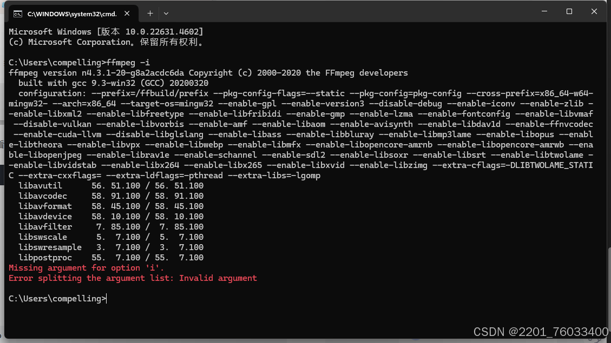Maximize the terminal window
The height and width of the screenshot is (343, 611).
pyautogui.click(x=569, y=11)
